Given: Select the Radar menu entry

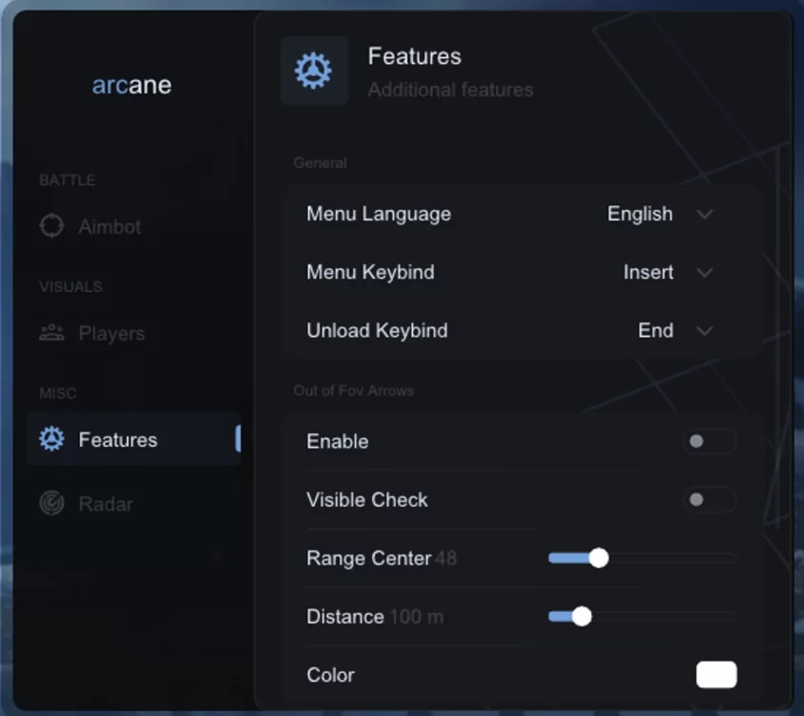Looking at the screenshot, I should (x=86, y=503).
